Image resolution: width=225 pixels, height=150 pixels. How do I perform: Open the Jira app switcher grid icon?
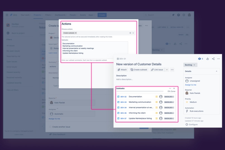(7, 15)
